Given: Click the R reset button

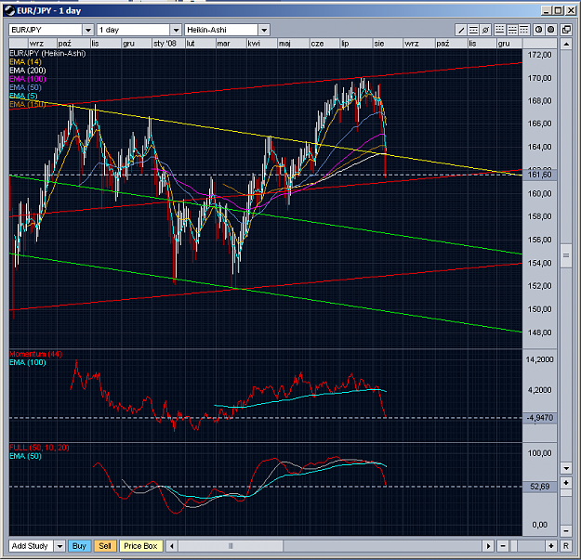Looking at the screenshot, I should 566,546.
